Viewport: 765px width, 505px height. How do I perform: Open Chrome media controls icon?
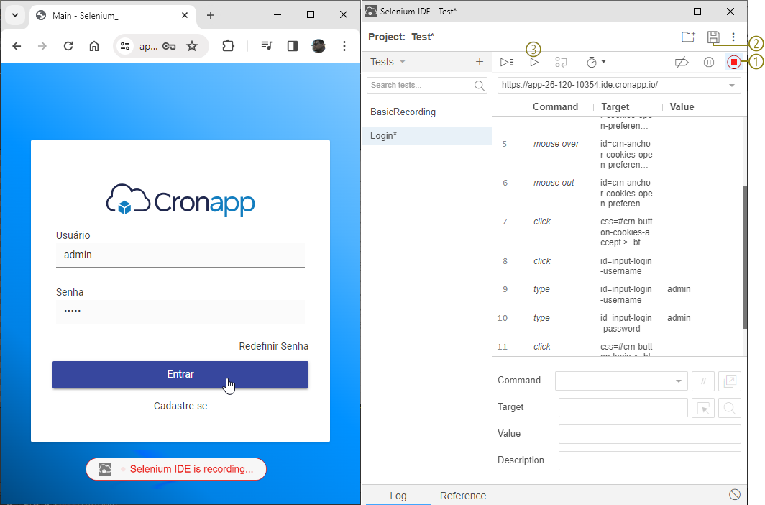(x=267, y=46)
